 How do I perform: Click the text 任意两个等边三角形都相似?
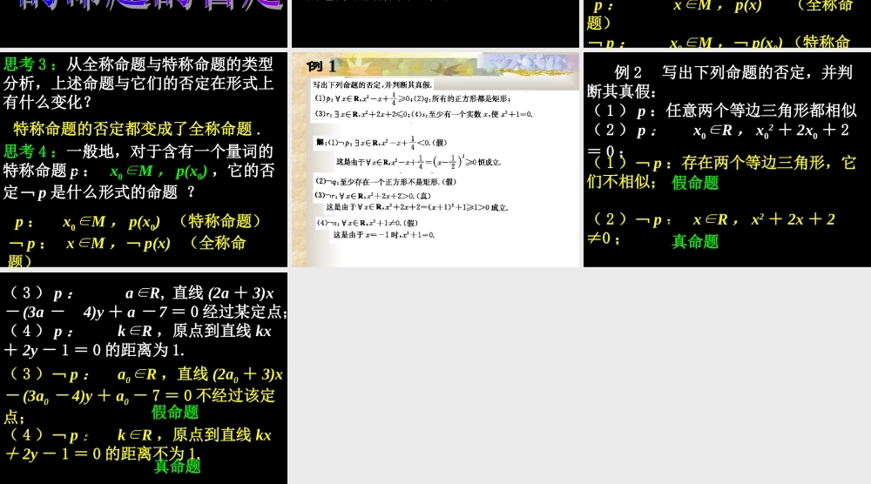pos(761,111)
